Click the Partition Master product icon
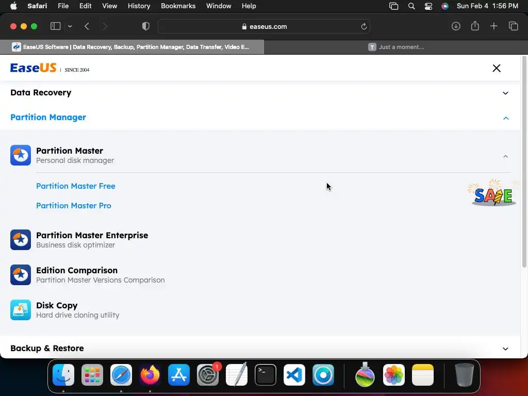Image resolution: width=528 pixels, height=396 pixels. click(x=21, y=155)
